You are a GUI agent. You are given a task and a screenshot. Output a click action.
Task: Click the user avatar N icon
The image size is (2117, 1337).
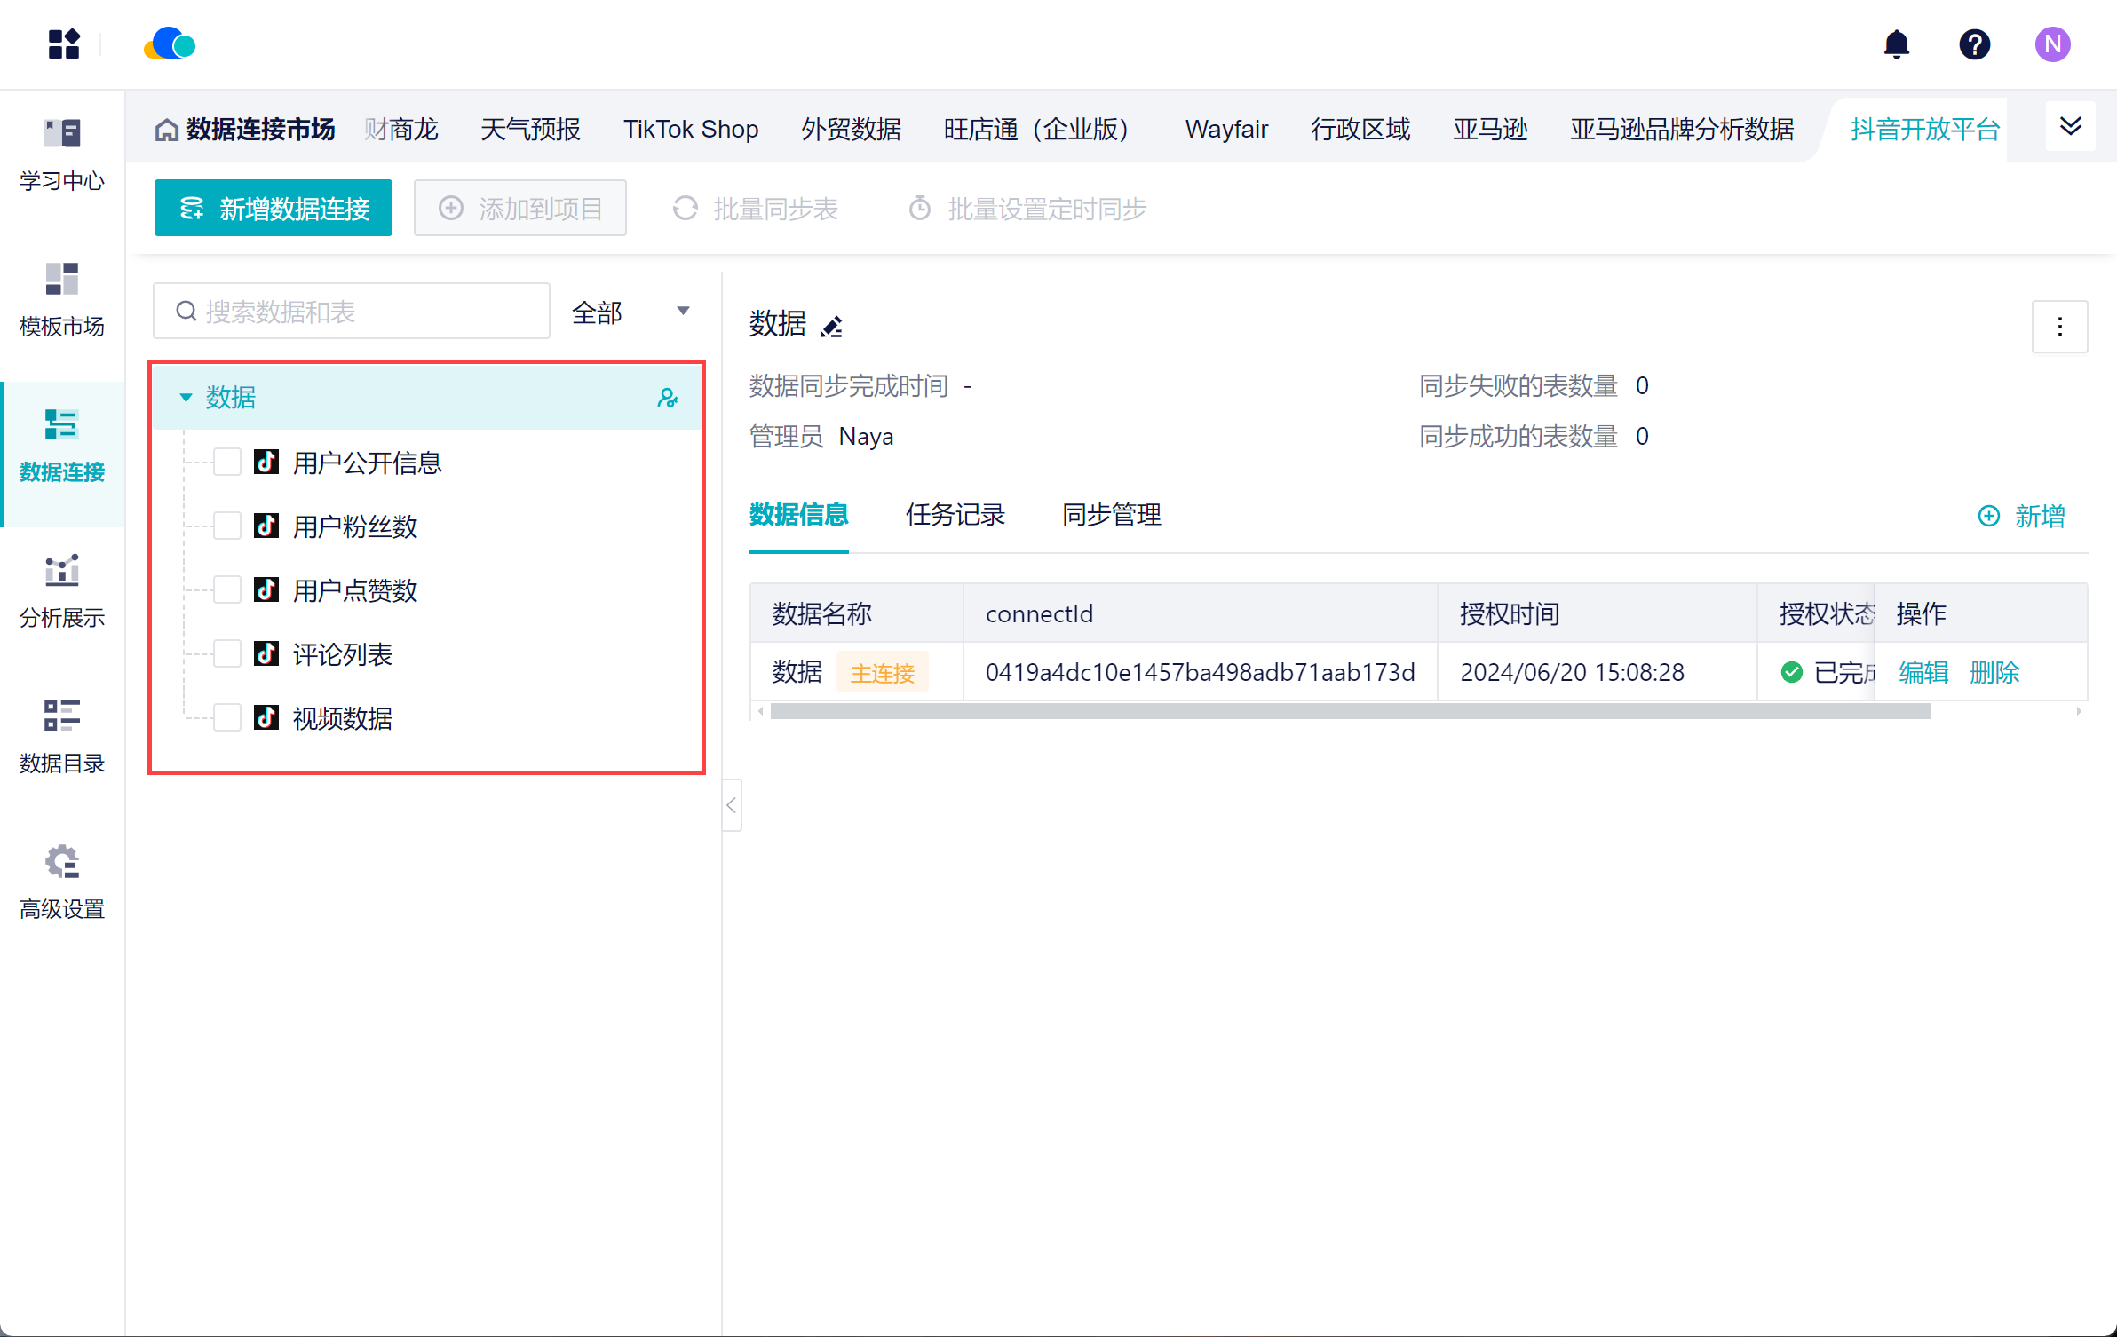[x=2052, y=44]
